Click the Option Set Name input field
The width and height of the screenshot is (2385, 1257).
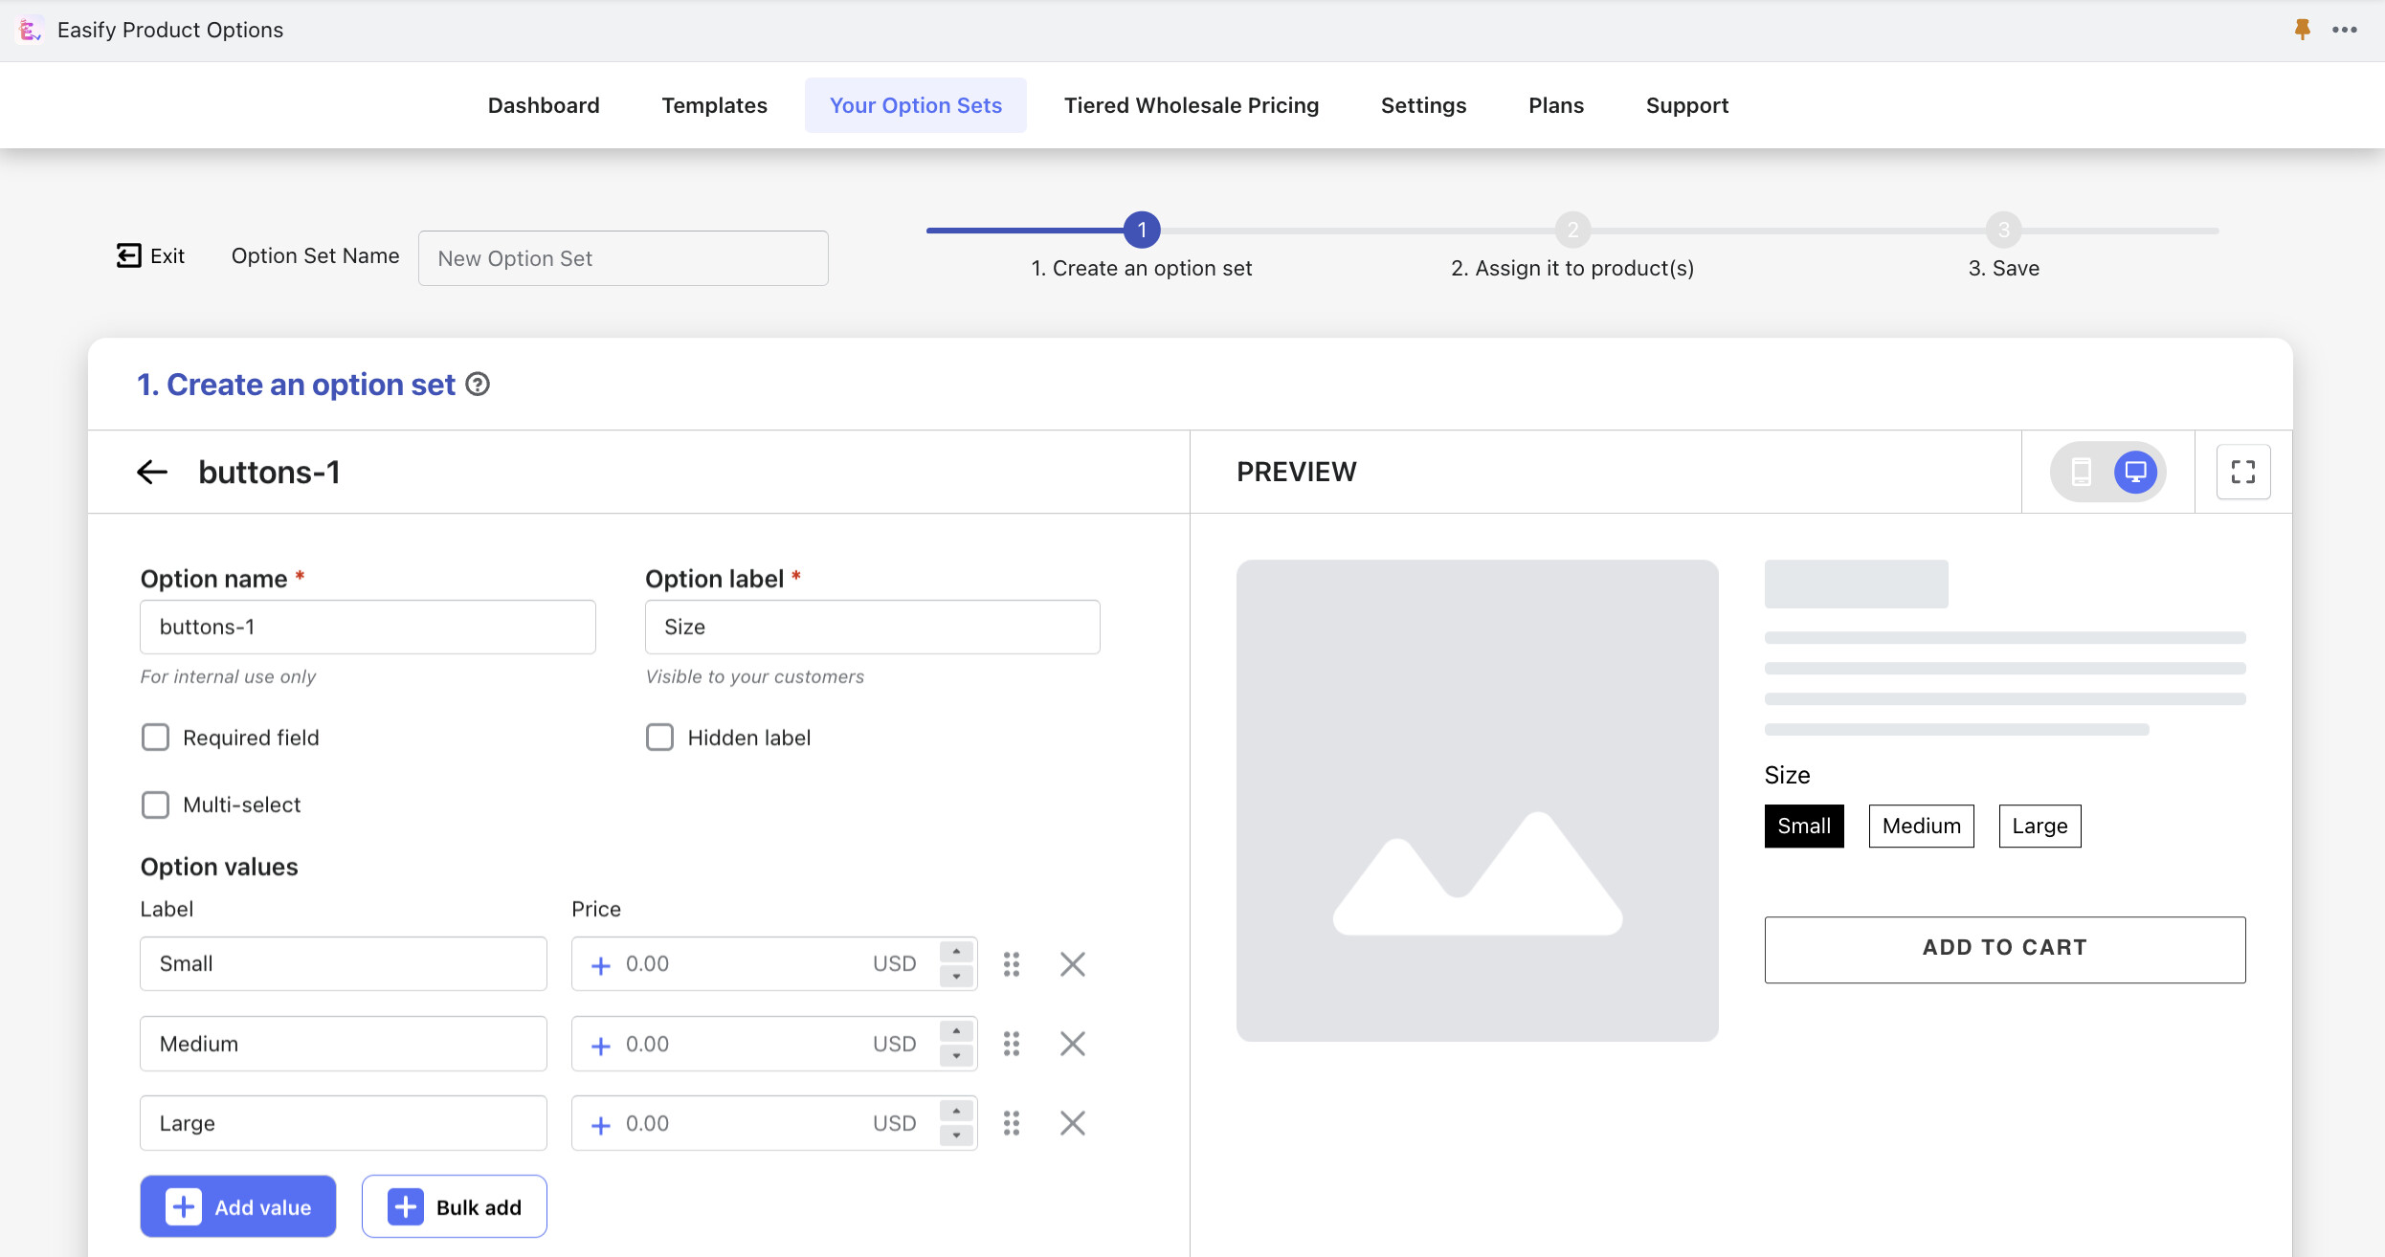[623, 258]
